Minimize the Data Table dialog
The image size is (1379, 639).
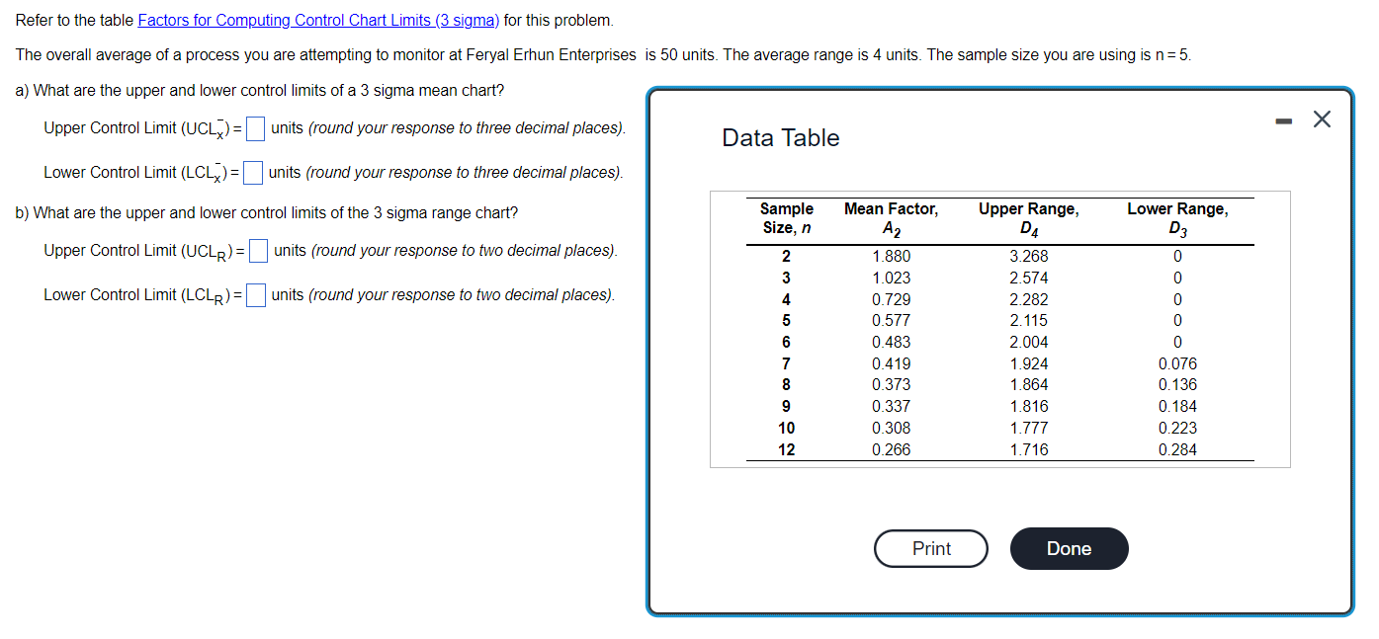point(1283,119)
